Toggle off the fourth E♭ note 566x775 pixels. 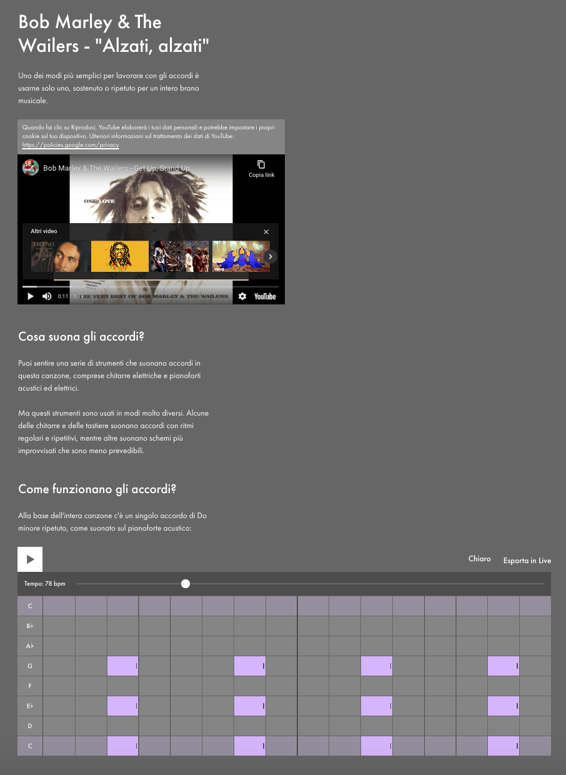[504, 706]
